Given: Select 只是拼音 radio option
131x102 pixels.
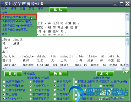Looking at the screenshot, I should click(31, 82).
